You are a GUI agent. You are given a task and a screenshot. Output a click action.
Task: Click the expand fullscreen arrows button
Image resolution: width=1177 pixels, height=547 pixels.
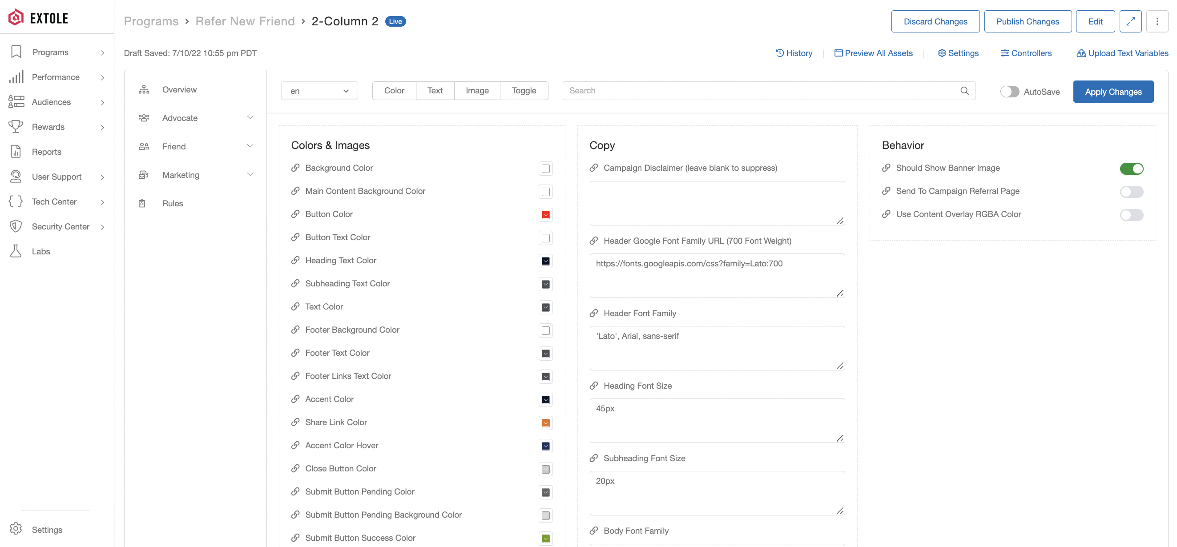tap(1130, 21)
